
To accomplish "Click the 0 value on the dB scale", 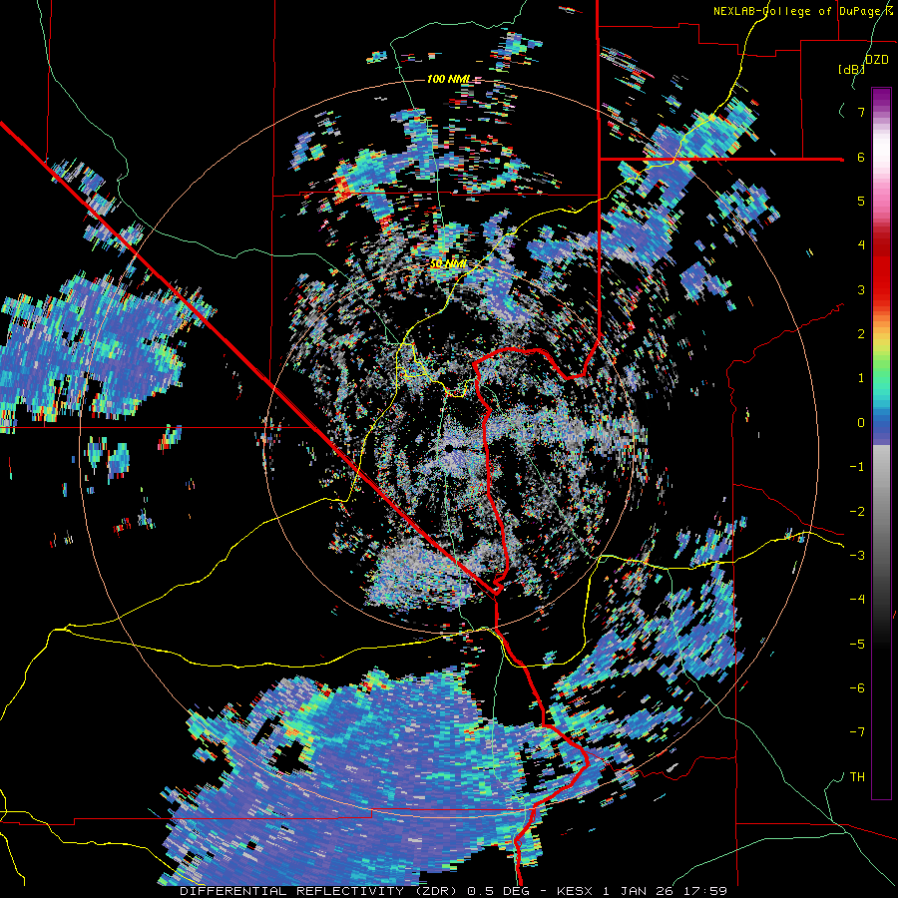I will click(x=861, y=423).
